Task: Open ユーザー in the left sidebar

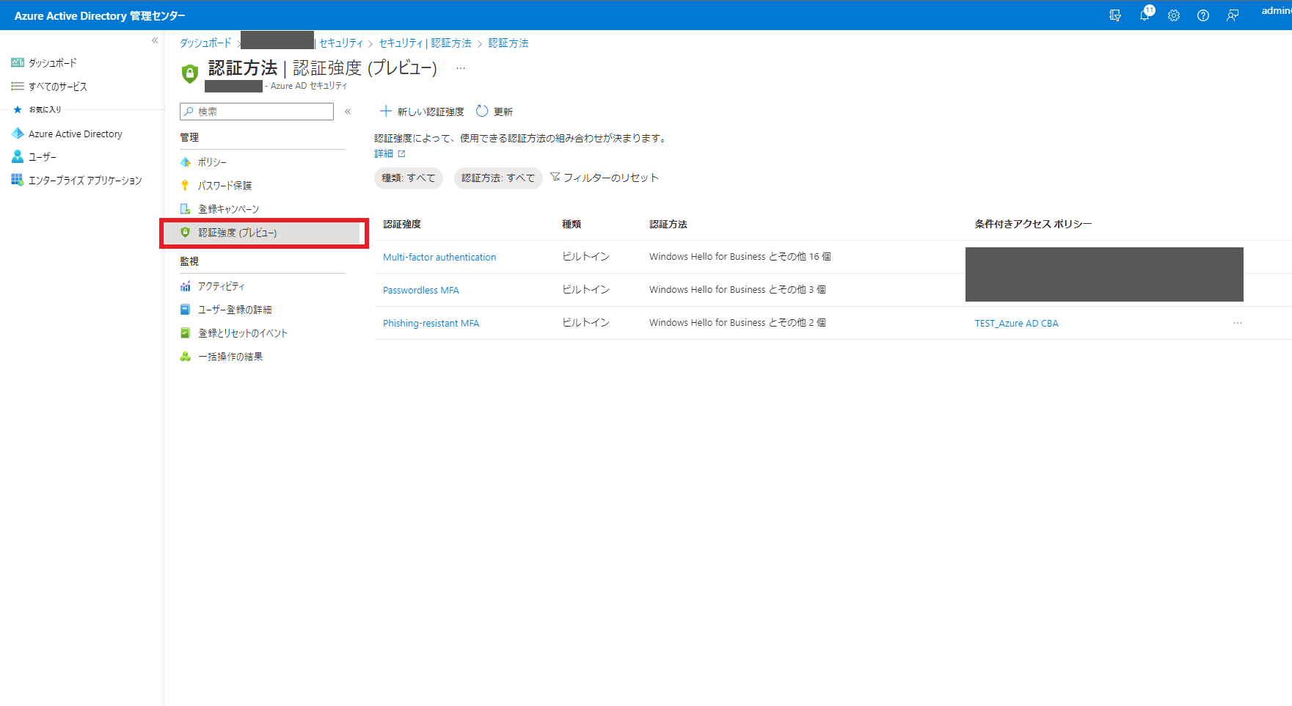Action: point(43,157)
